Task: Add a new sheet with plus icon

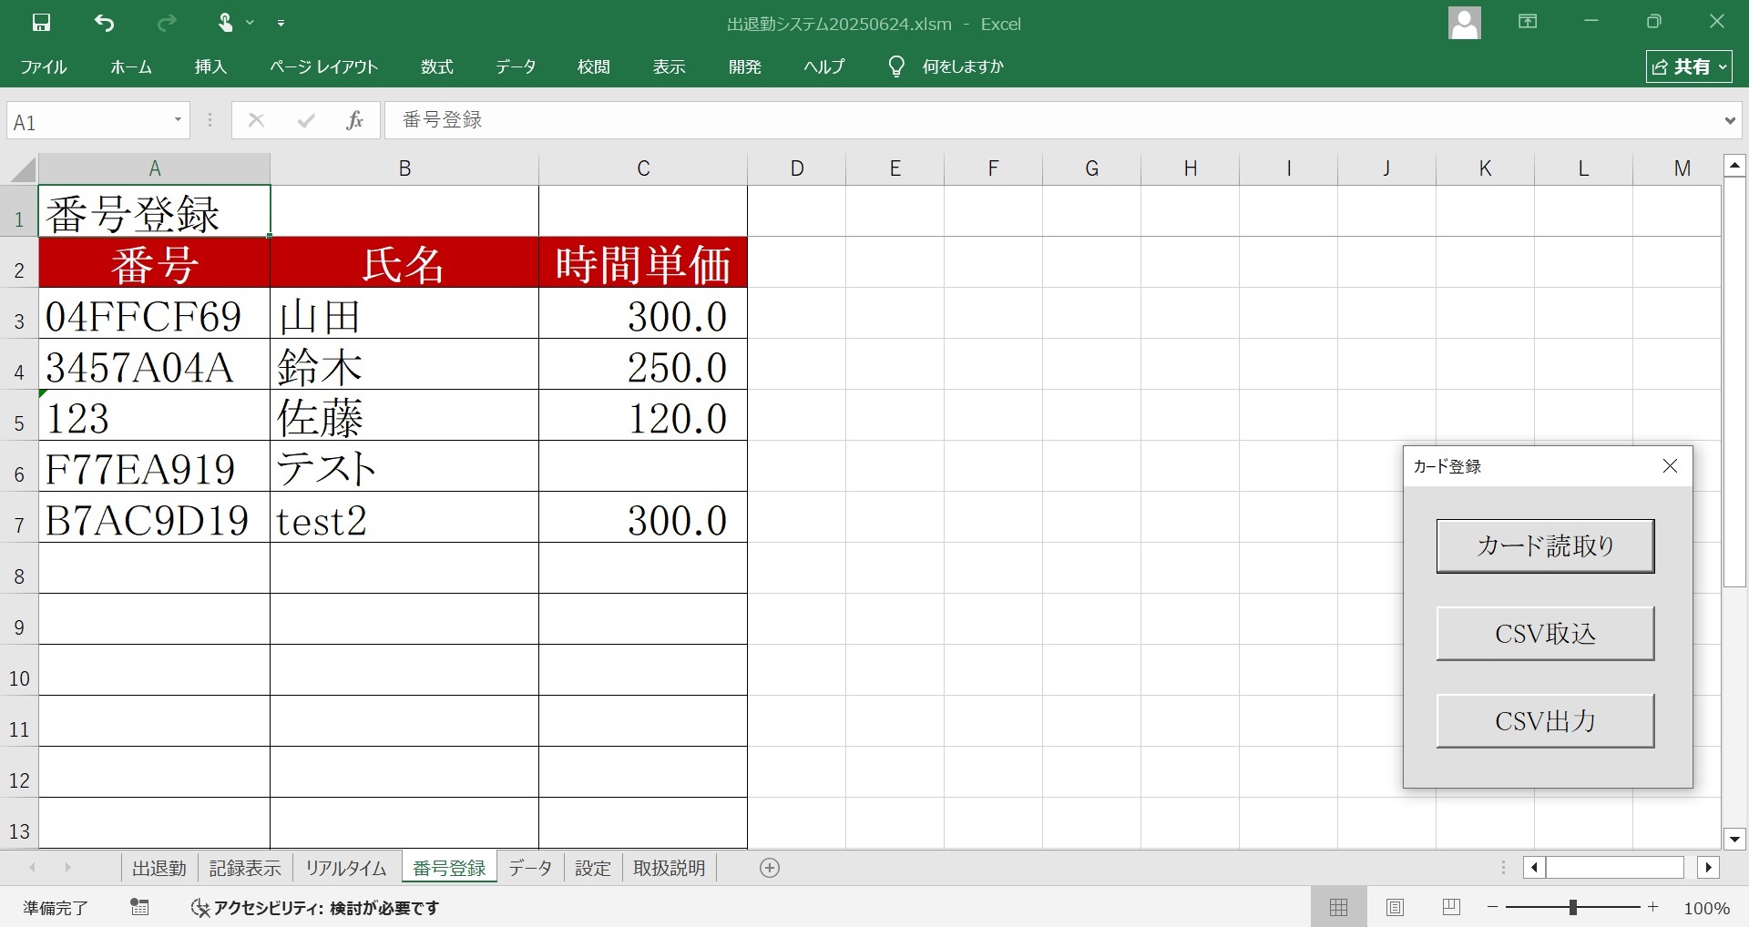Action: pyautogui.click(x=770, y=868)
